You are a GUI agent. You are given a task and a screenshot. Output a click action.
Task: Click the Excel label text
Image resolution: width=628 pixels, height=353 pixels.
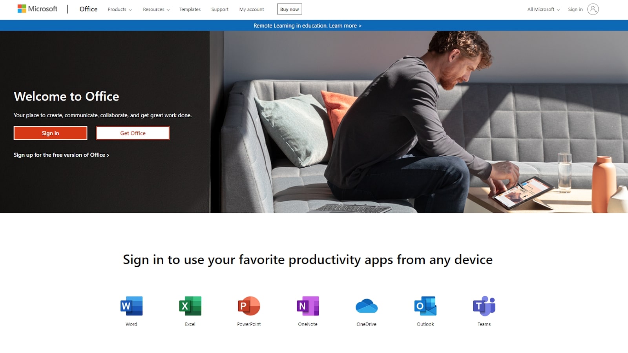click(190, 324)
